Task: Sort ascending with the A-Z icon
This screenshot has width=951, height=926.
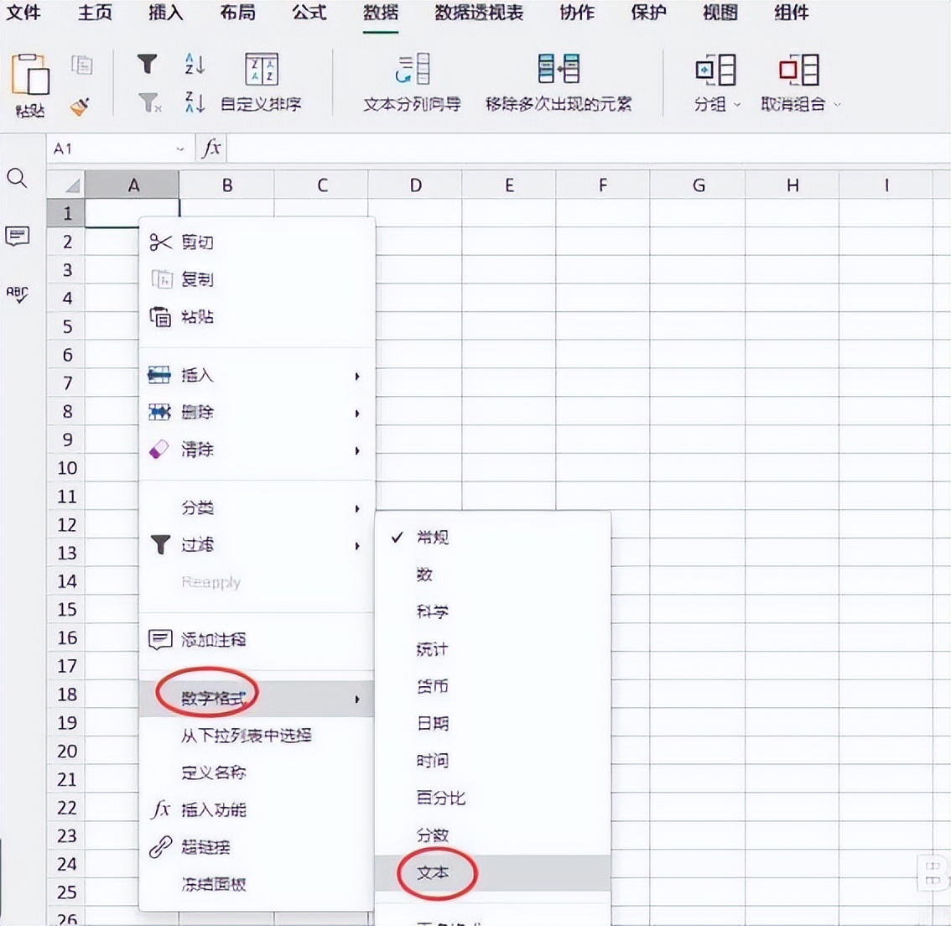Action: (x=194, y=63)
